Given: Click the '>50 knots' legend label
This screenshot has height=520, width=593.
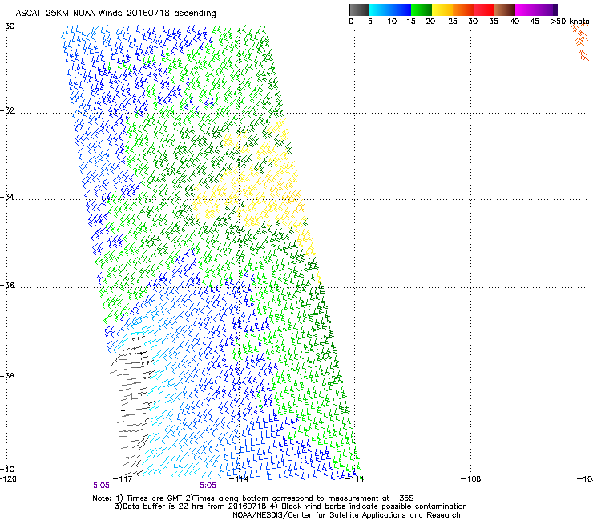Looking at the screenshot, I should (x=570, y=22).
